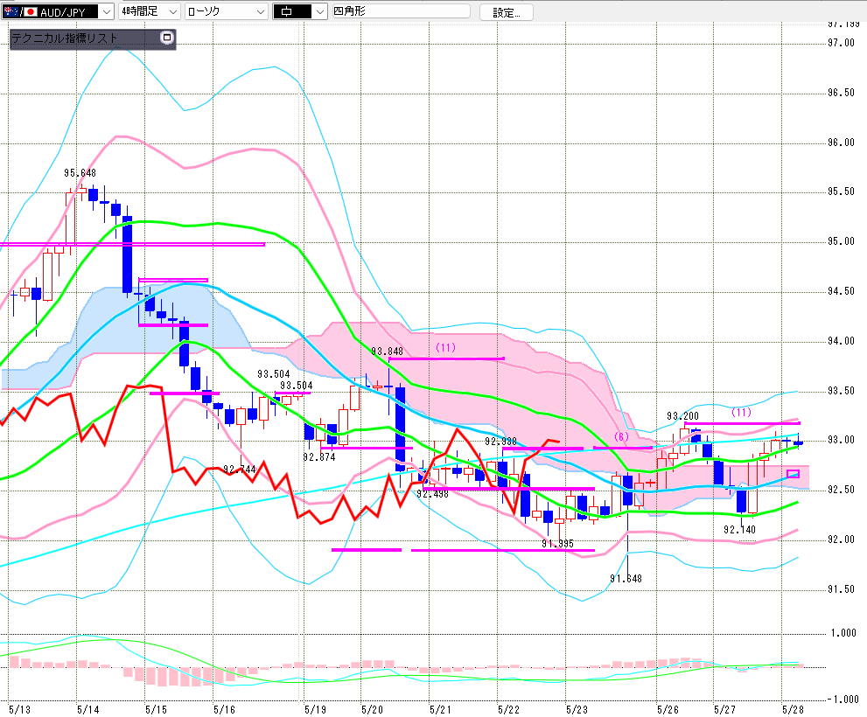Click the 92.498 price label
This screenshot has width=867, height=717.
pyautogui.click(x=432, y=494)
